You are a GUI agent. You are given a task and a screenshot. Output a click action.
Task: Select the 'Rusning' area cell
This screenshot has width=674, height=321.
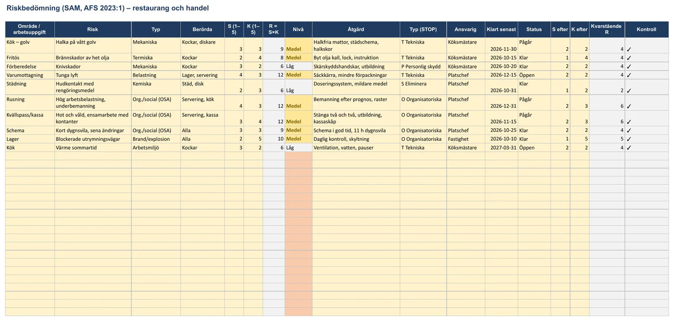coord(29,103)
